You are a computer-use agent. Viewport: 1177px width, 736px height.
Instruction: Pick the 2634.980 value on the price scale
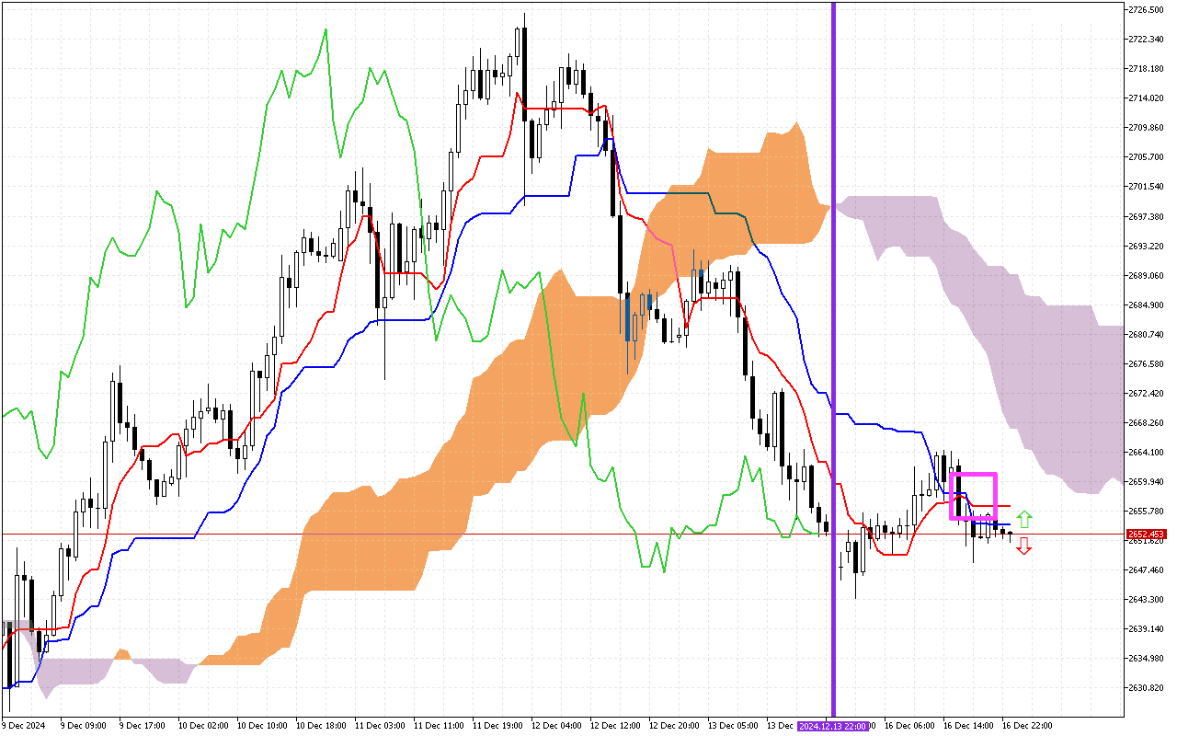pos(1147,658)
